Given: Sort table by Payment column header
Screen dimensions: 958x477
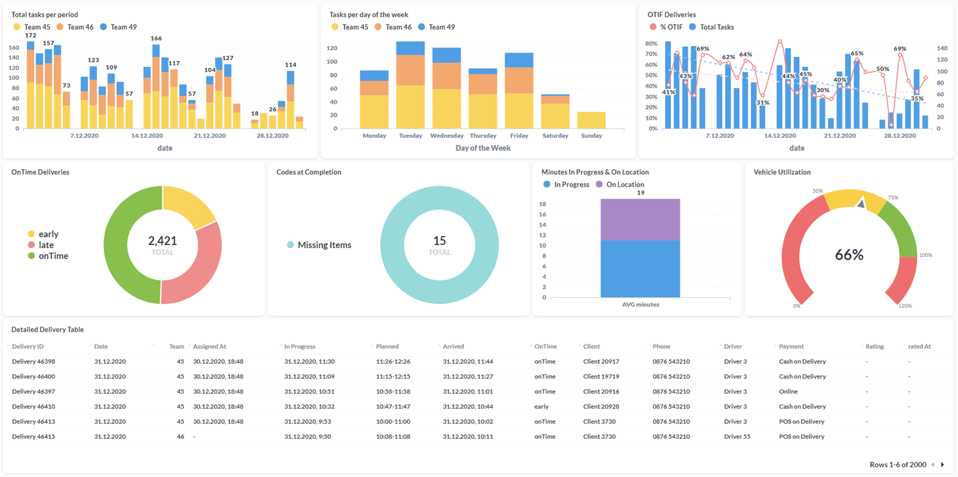Looking at the screenshot, I should coord(791,346).
